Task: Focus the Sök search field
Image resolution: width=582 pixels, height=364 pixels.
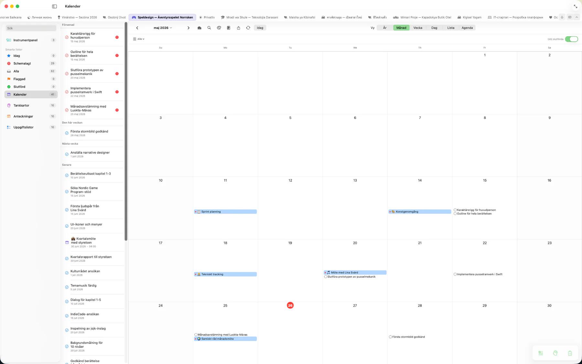Action: (x=31, y=28)
